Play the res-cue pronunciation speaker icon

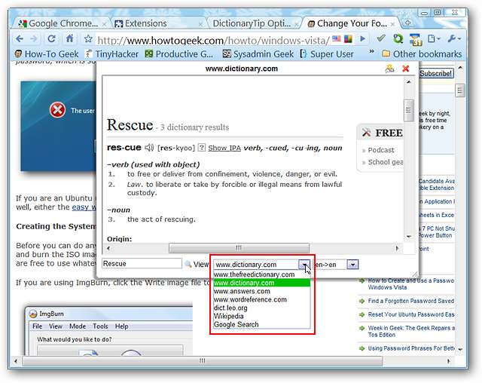[149, 148]
